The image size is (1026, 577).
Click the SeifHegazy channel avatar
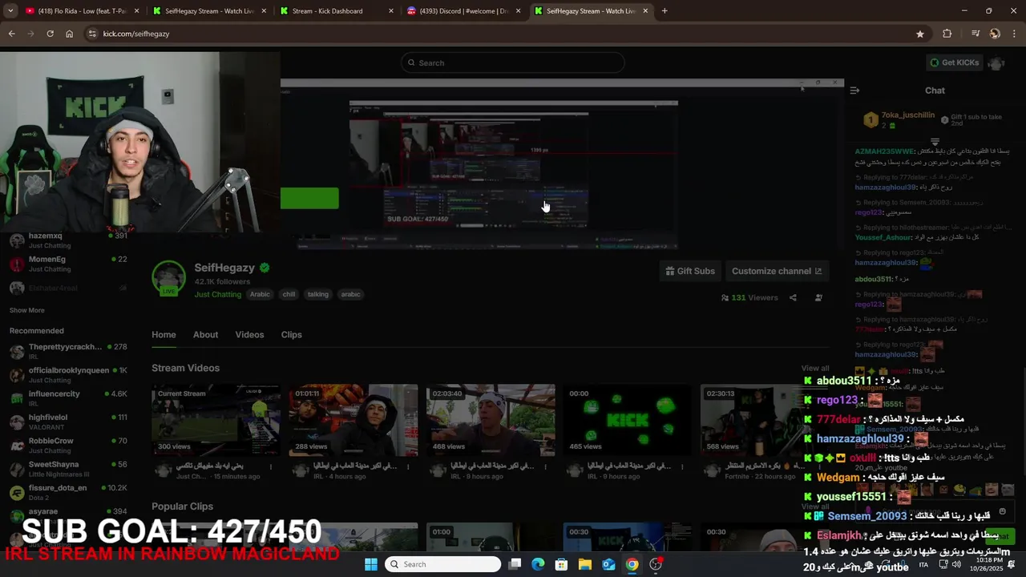click(168, 278)
